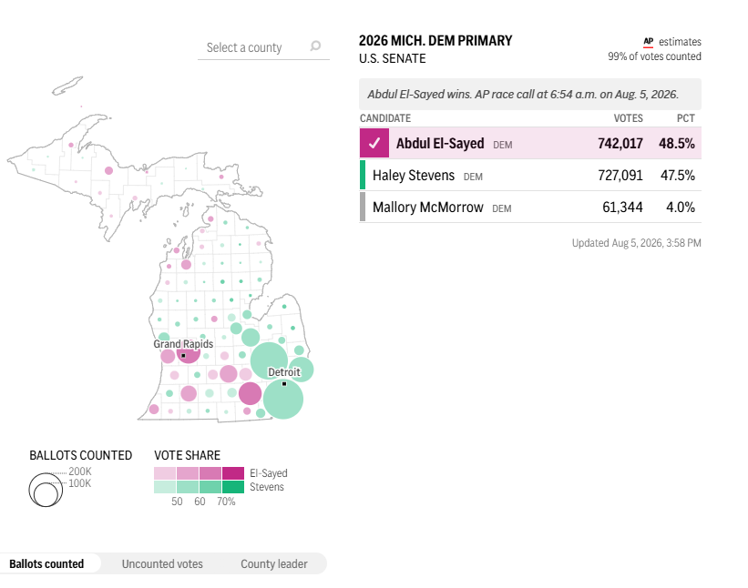
Task: Switch to the Ballots counted view
Action: (46, 563)
